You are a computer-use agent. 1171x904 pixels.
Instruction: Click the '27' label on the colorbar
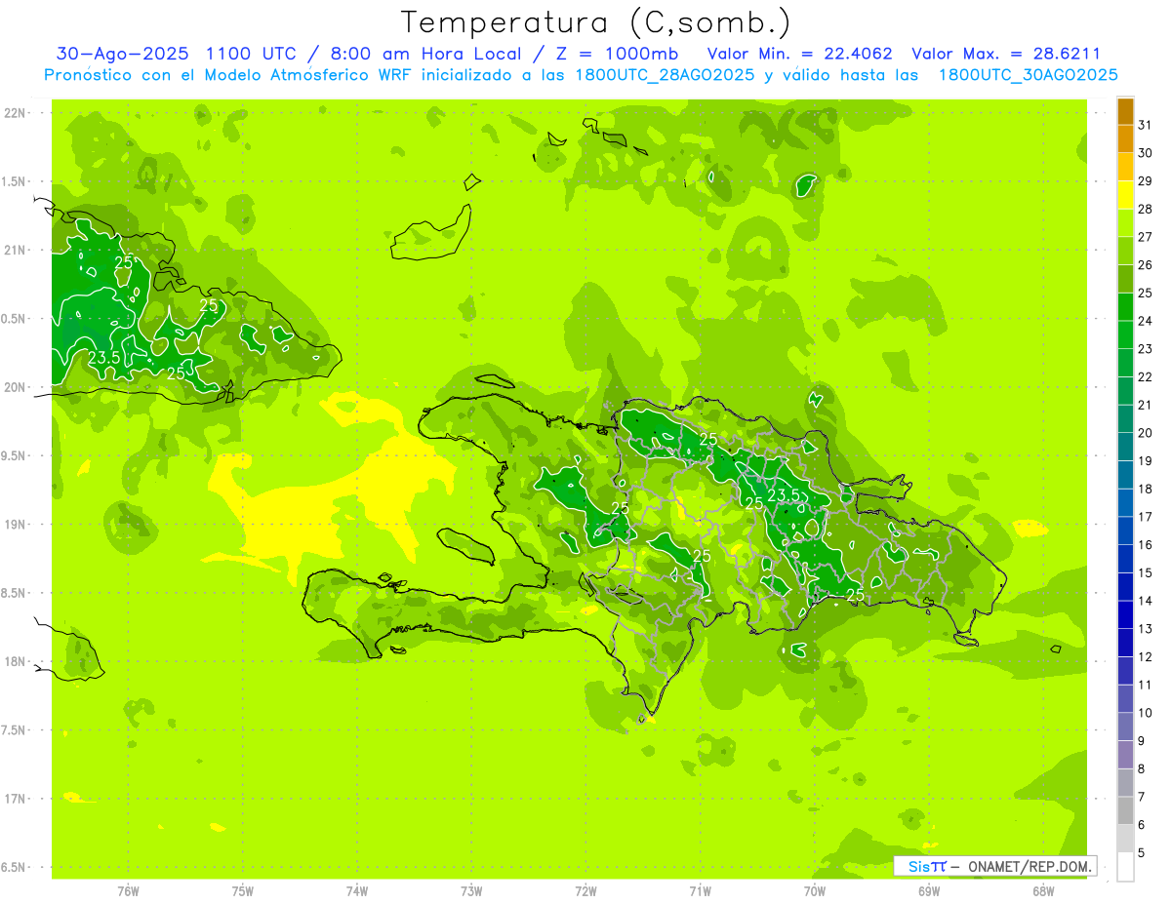(x=1146, y=237)
